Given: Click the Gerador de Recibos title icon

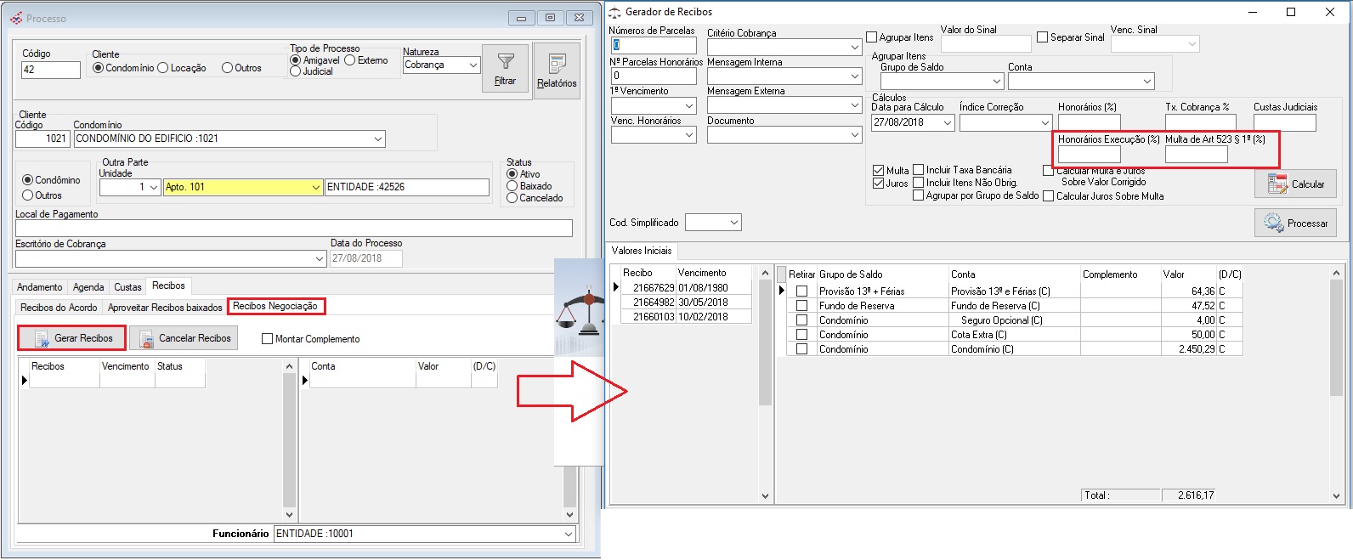Looking at the screenshot, I should pos(614,12).
